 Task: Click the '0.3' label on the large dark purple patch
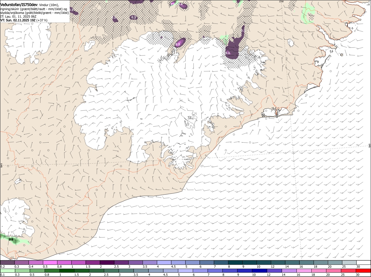click(228, 53)
